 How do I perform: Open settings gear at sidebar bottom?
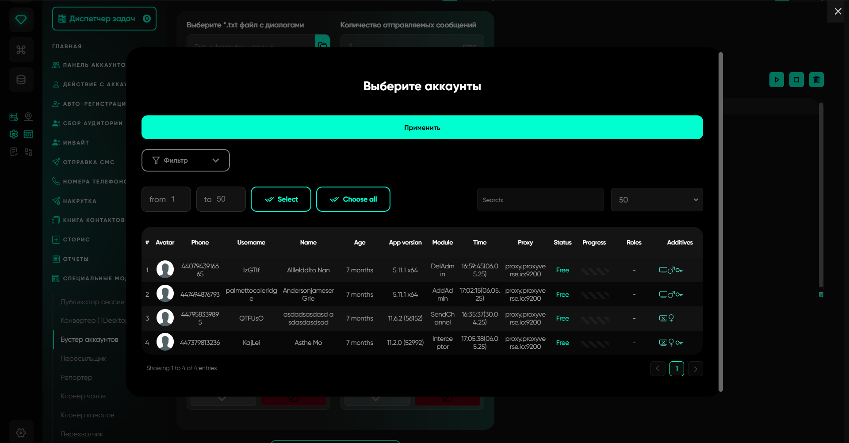(21, 432)
